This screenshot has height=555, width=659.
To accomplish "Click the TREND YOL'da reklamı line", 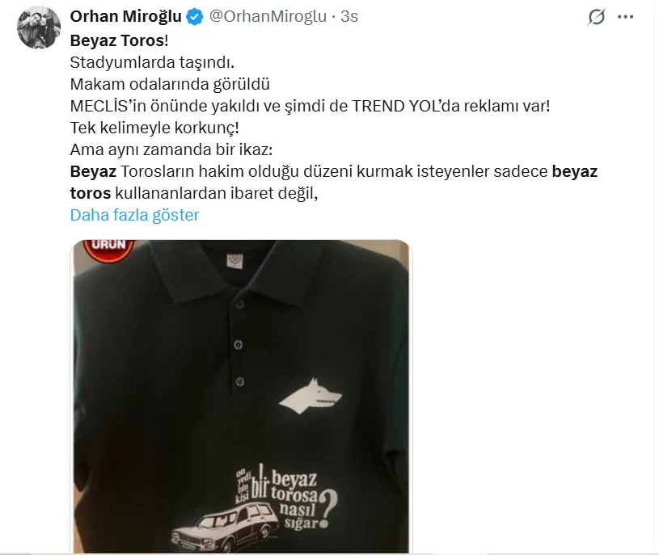I will coord(310,106).
